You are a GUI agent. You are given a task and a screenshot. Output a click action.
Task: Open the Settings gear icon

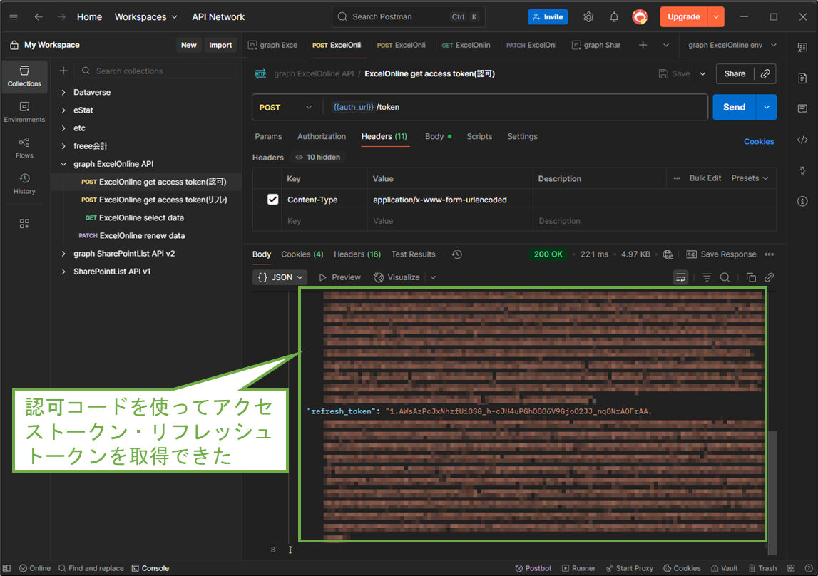pyautogui.click(x=588, y=16)
